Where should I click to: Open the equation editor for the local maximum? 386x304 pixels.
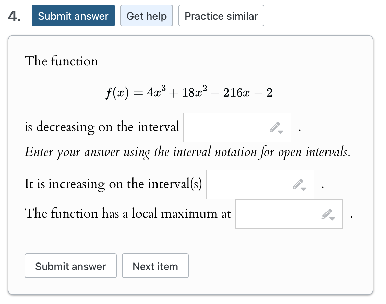click(327, 214)
